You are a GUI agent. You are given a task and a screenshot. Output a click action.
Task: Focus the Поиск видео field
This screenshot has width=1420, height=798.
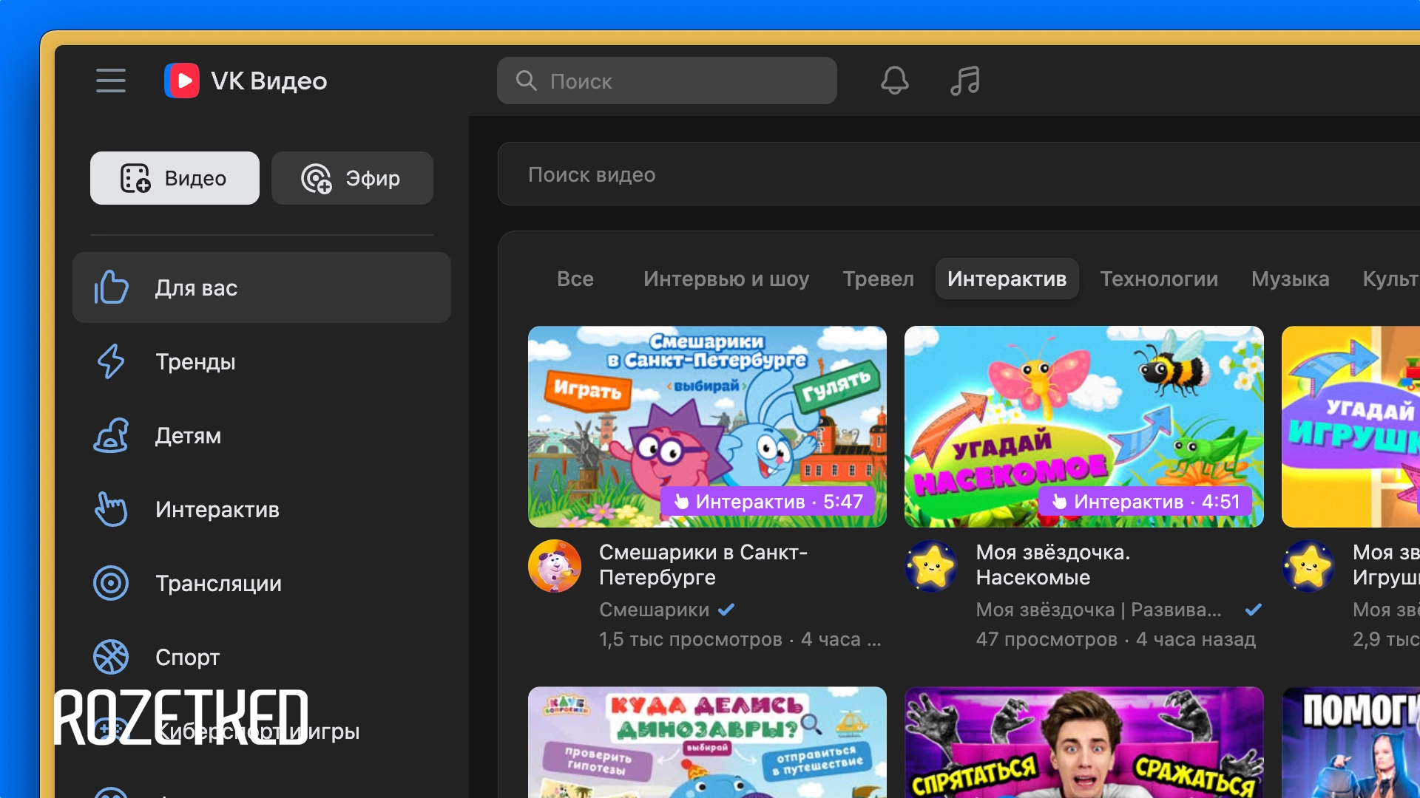click(958, 174)
